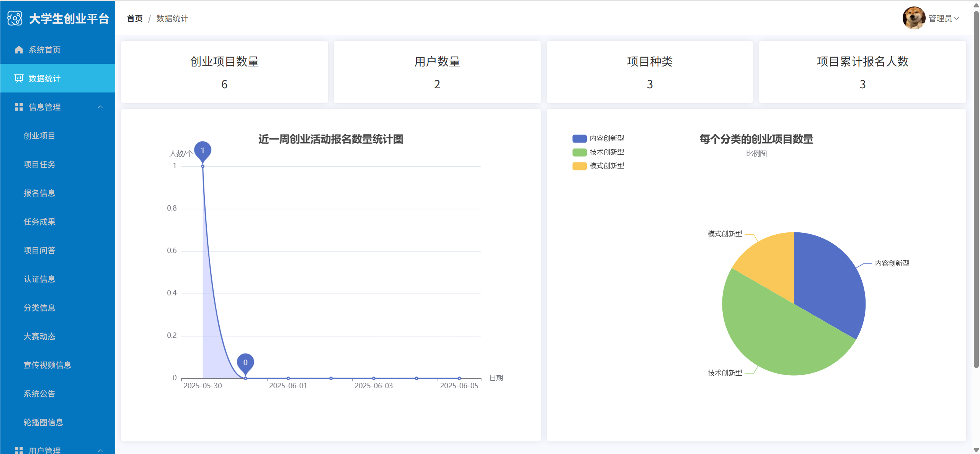Screen dimensions: 980x454
Task: Open the 创业项目 menu item
Action: click(x=39, y=136)
